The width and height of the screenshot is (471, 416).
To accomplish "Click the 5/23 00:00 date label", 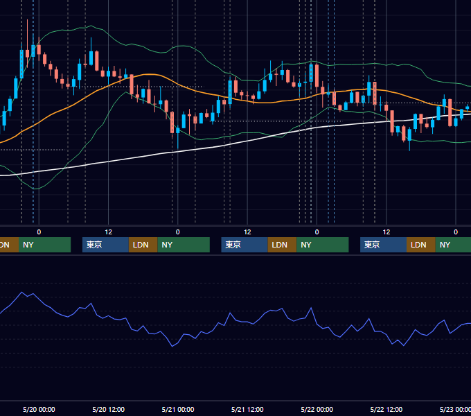I will pyautogui.click(x=455, y=409).
